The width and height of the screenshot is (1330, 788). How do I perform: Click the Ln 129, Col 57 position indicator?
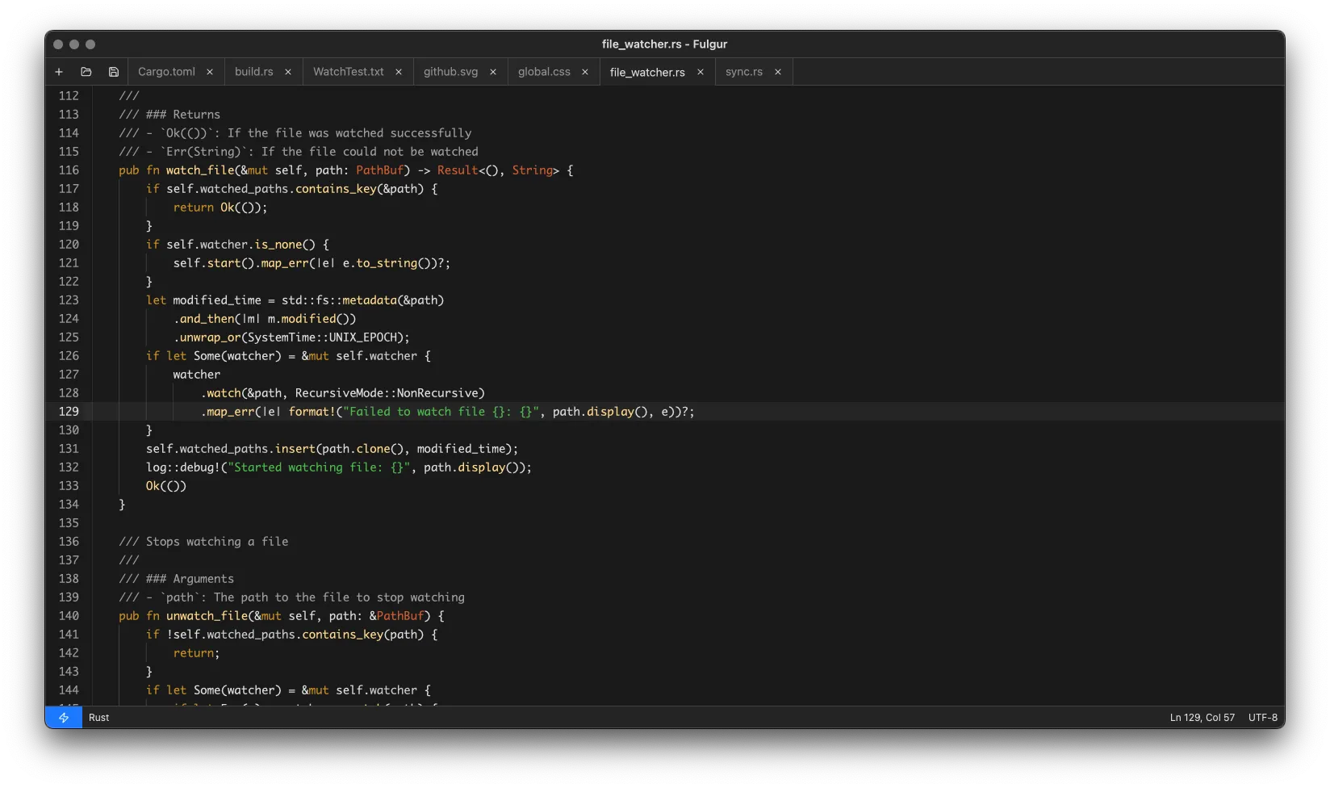click(1202, 717)
